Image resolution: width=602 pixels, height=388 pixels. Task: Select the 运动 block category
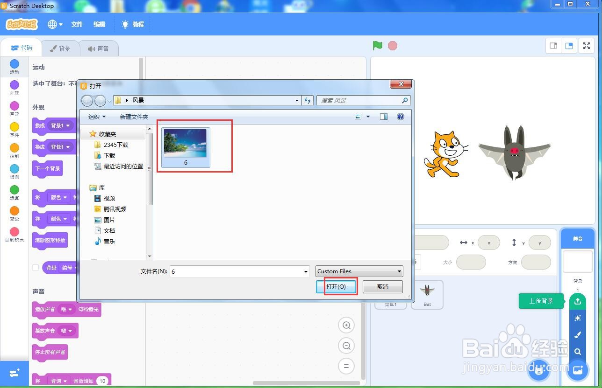coord(14,67)
